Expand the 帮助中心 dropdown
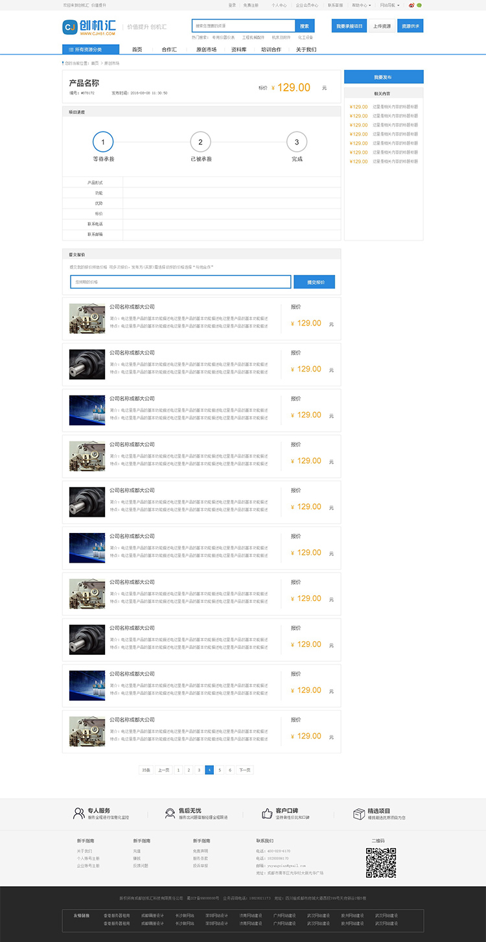The width and height of the screenshot is (486, 942). point(360,5)
